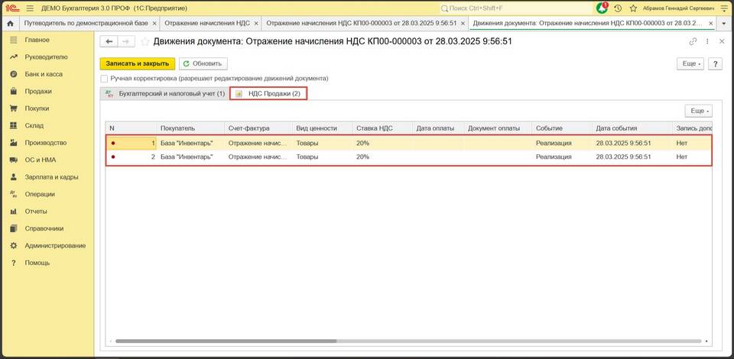Image resolution: width=734 pixels, height=359 pixels.
Task: Go forward with the right arrow button
Action: [x=126, y=41]
